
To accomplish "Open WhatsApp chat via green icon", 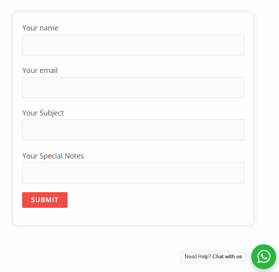I will pyautogui.click(x=264, y=257).
